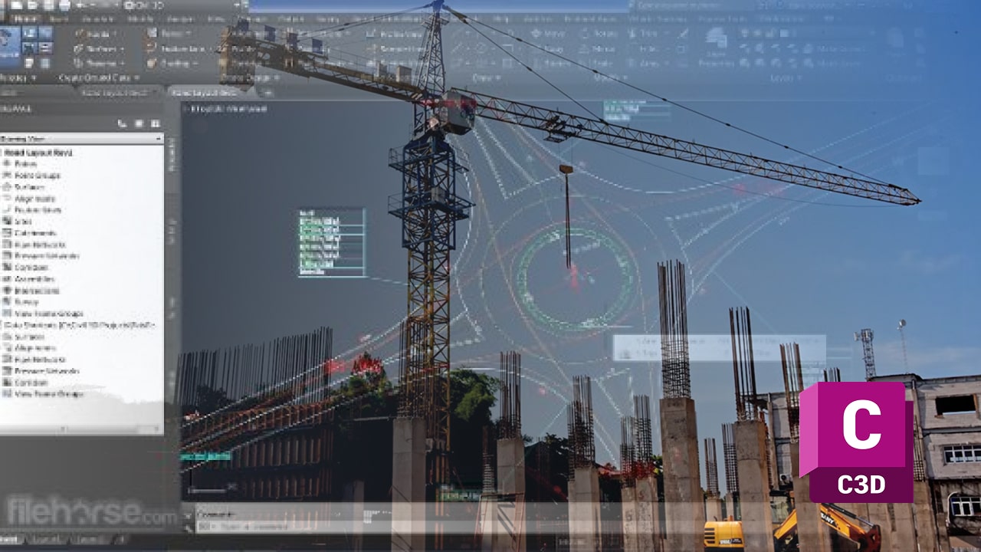This screenshot has width=981, height=552.
Task: Click the last Toolspace header icon
Action: [155, 123]
